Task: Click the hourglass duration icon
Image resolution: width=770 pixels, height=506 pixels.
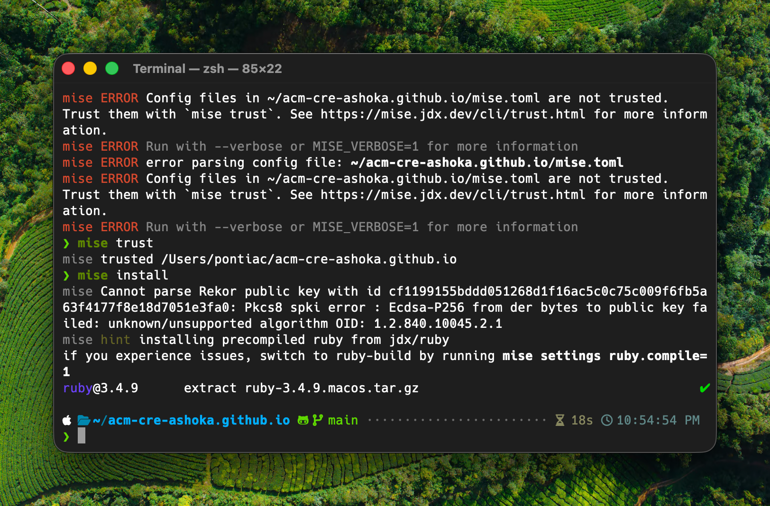Action: 560,420
